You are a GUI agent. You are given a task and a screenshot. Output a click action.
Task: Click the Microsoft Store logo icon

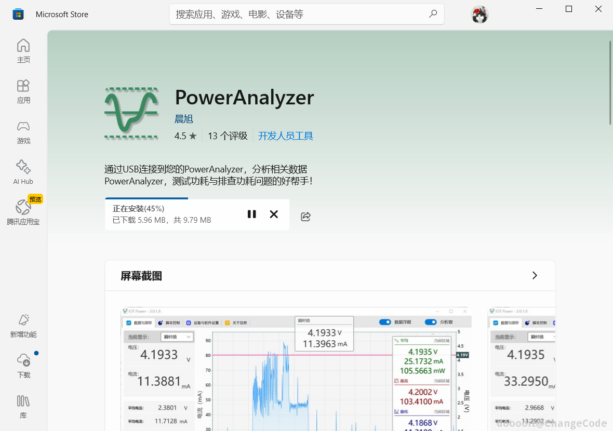coord(18,15)
